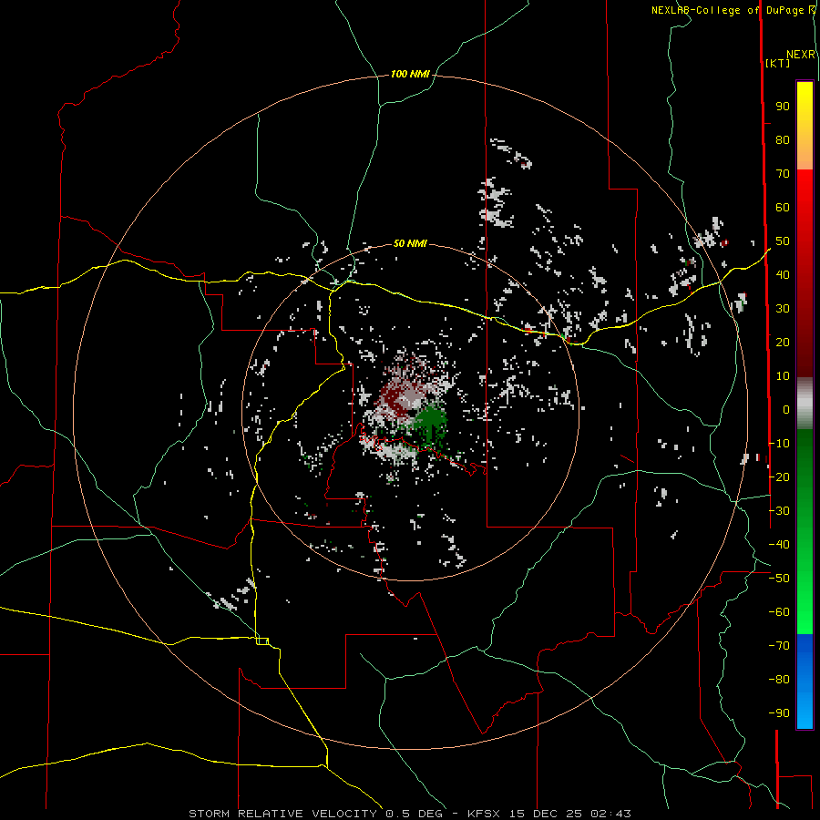Click the 02:43 timestamp in caption
820x820 pixels.
610,814
